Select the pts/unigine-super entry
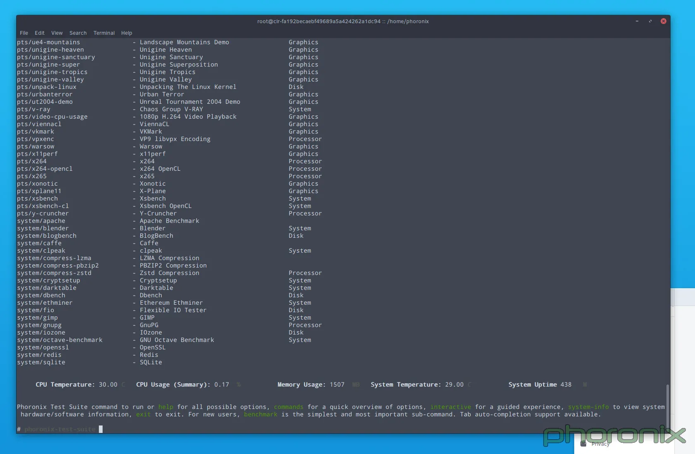This screenshot has width=695, height=454. point(48,65)
